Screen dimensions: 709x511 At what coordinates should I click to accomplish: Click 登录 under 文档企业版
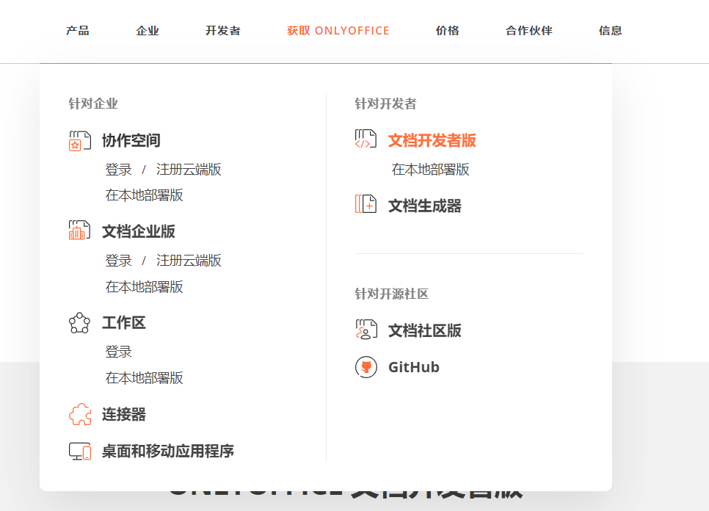118,261
